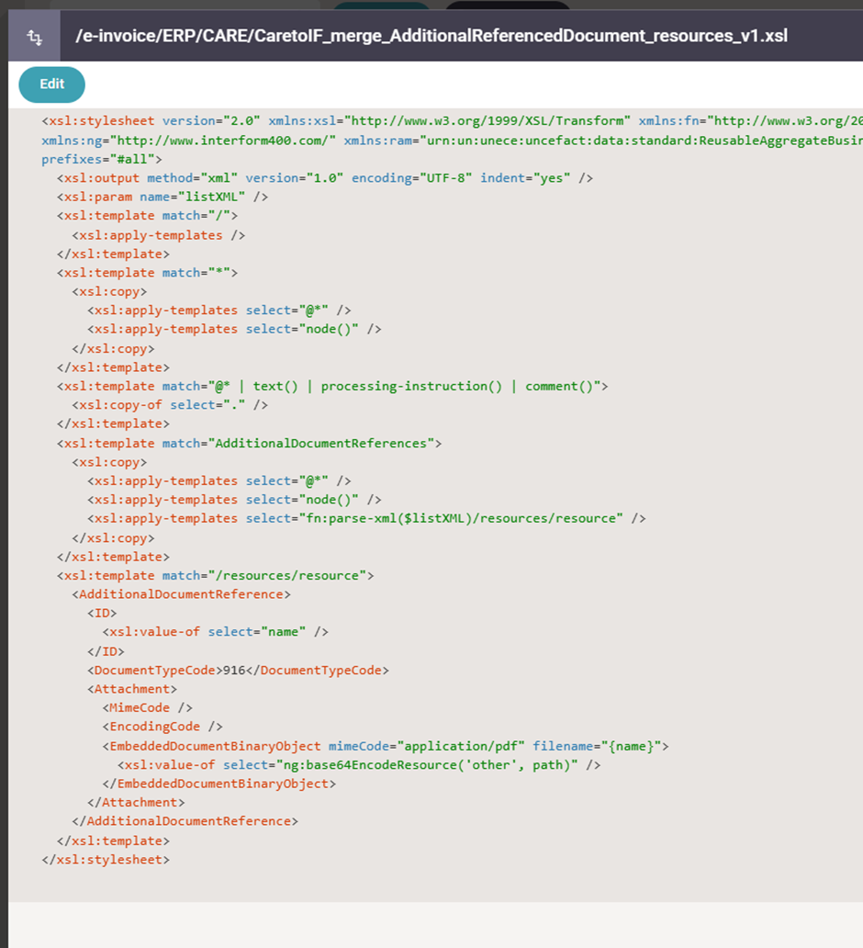Click the processing-instruction() template match line
The image size is (863, 948).
point(332,386)
